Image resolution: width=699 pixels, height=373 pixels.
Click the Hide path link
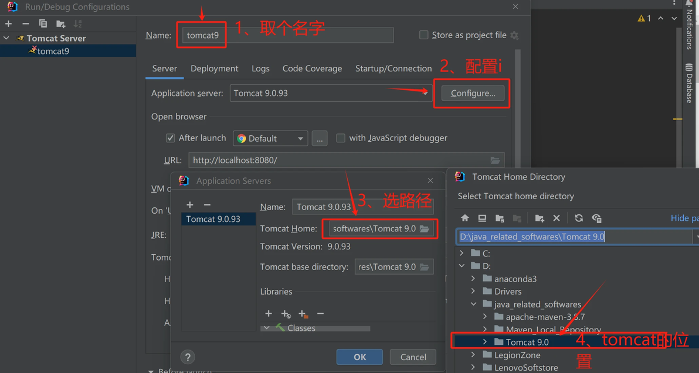point(684,218)
